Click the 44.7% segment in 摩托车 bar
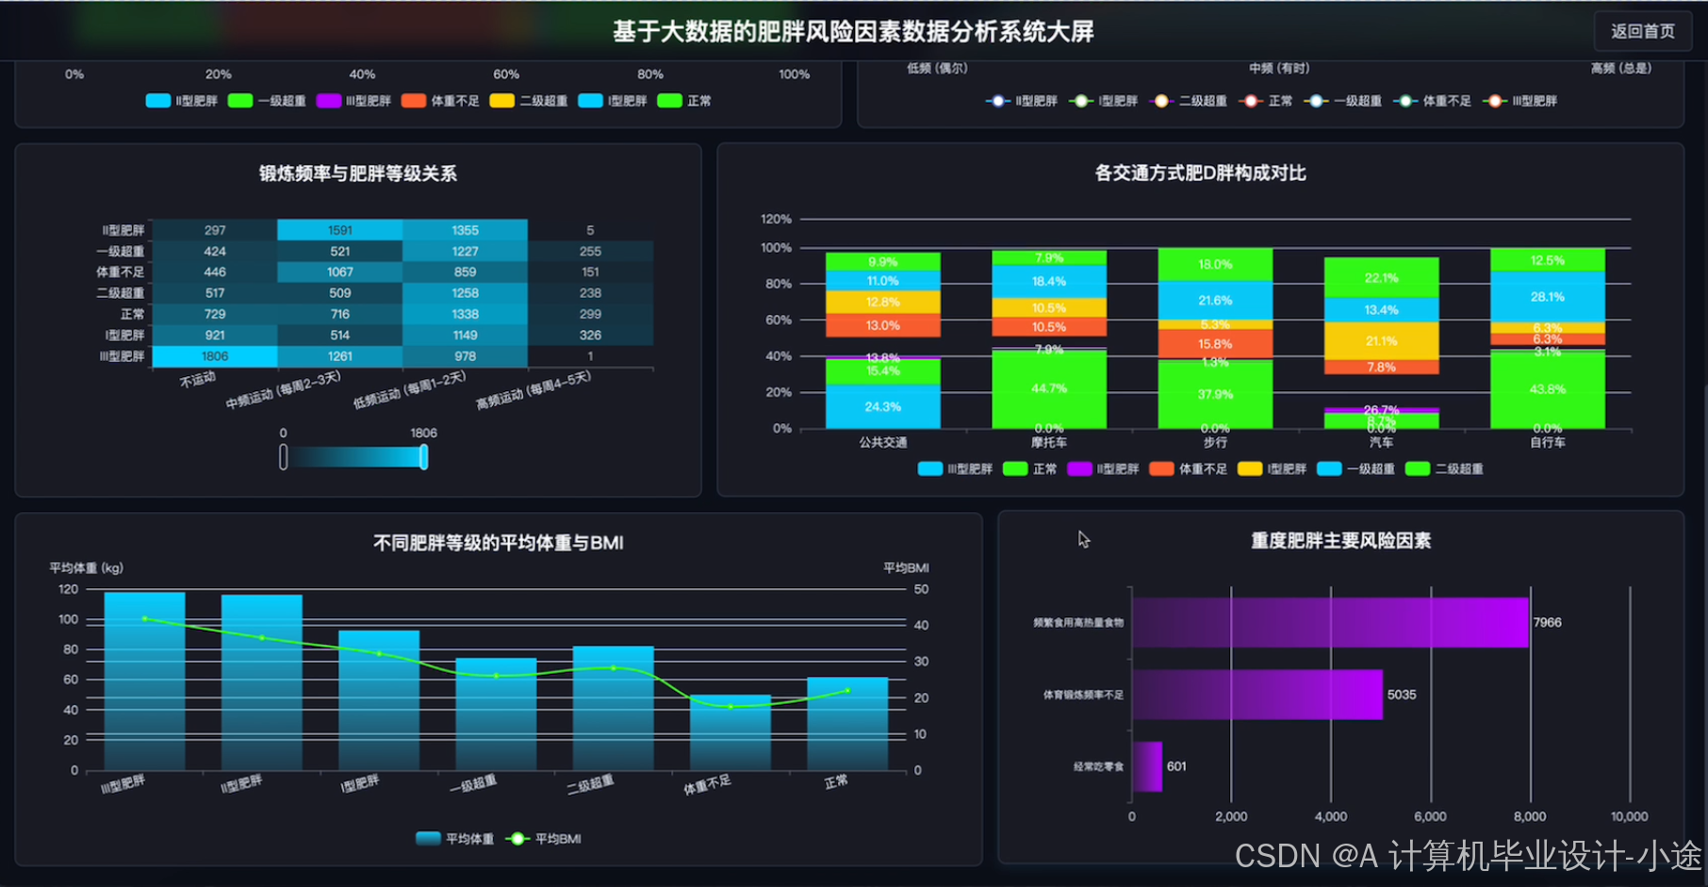Screen dimensions: 1708x887 point(1049,388)
